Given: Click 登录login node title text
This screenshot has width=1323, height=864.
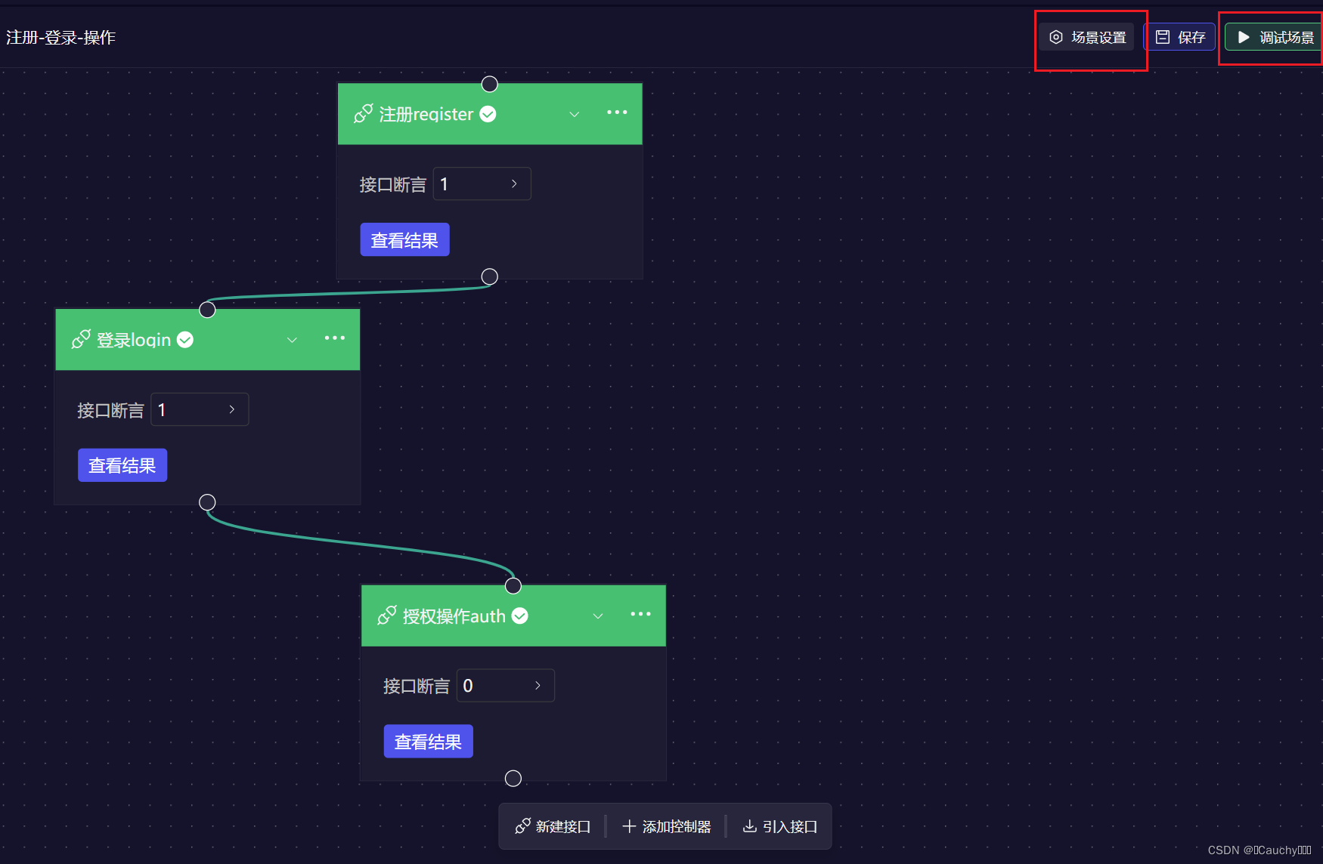Looking at the screenshot, I should pyautogui.click(x=134, y=340).
